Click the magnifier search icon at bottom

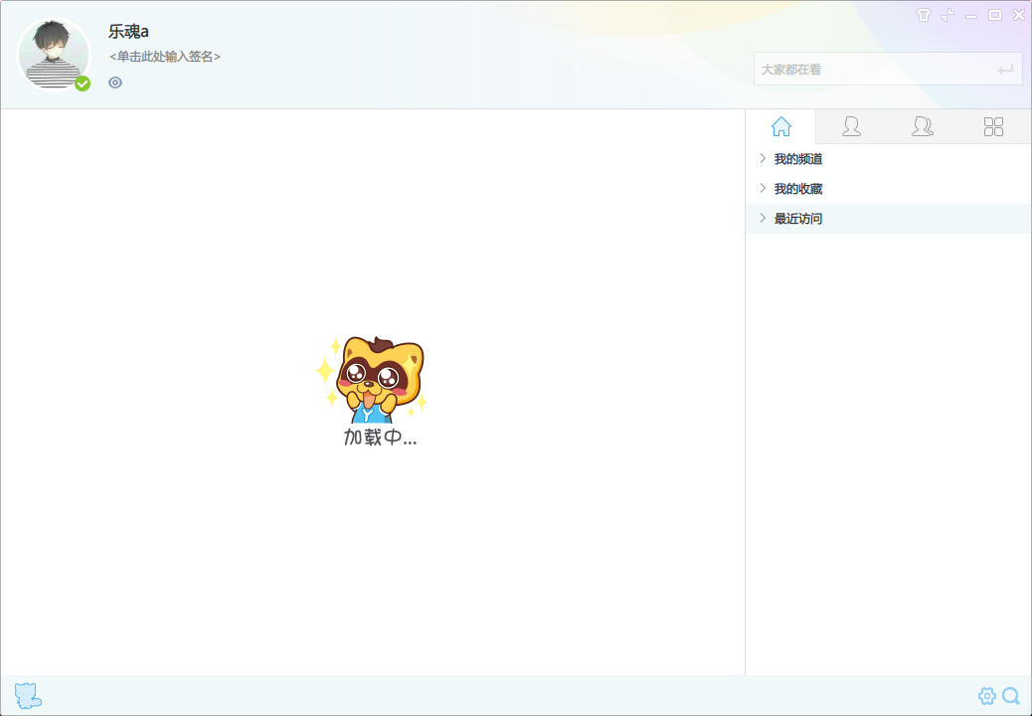pyautogui.click(x=1011, y=695)
